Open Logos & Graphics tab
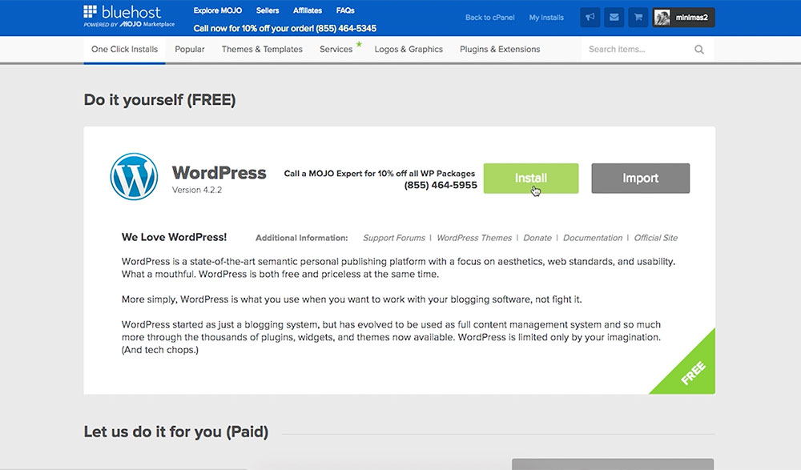This screenshot has height=470, width=801. click(x=409, y=49)
